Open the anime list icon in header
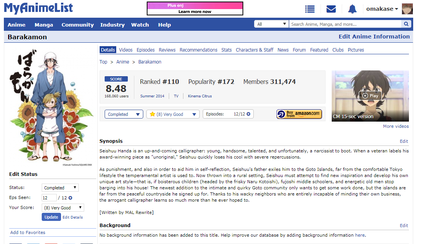424x244 pixels. tap(310, 9)
